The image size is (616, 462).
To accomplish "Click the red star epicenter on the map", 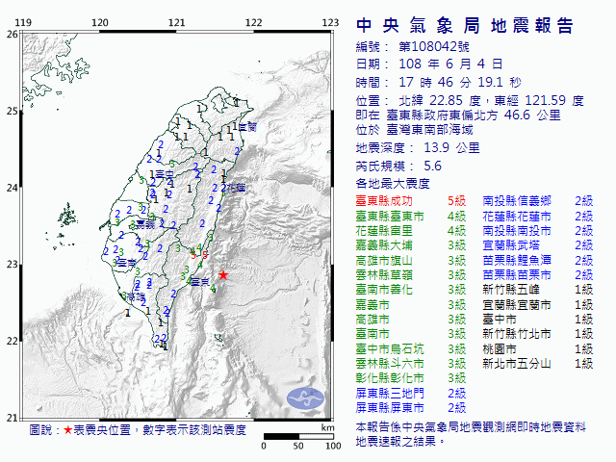I will [x=223, y=275].
